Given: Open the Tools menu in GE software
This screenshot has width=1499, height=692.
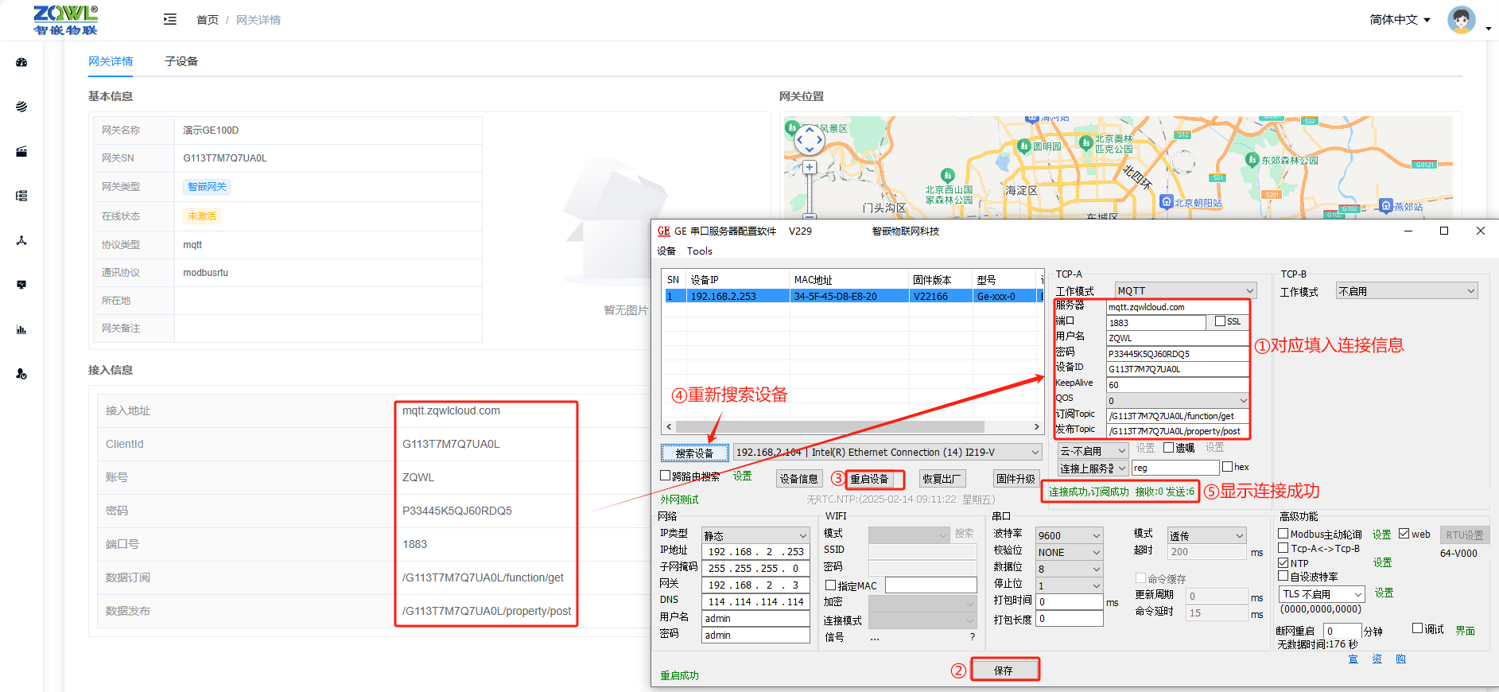Looking at the screenshot, I should 700,251.
